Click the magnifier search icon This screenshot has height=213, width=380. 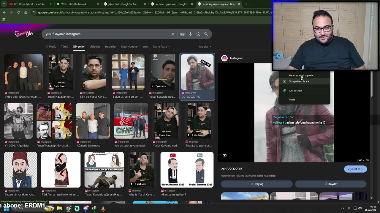(x=206, y=34)
